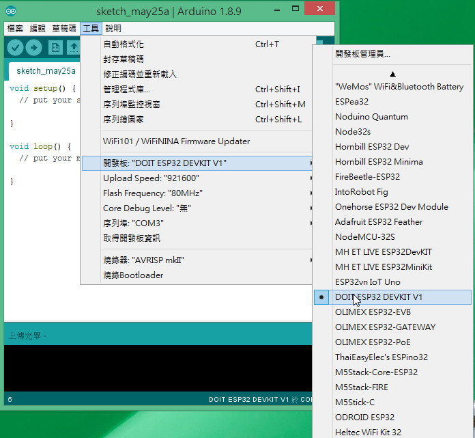Click the New sketch toolbar icon
This screenshot has width=475, height=438.
pyautogui.click(x=55, y=48)
